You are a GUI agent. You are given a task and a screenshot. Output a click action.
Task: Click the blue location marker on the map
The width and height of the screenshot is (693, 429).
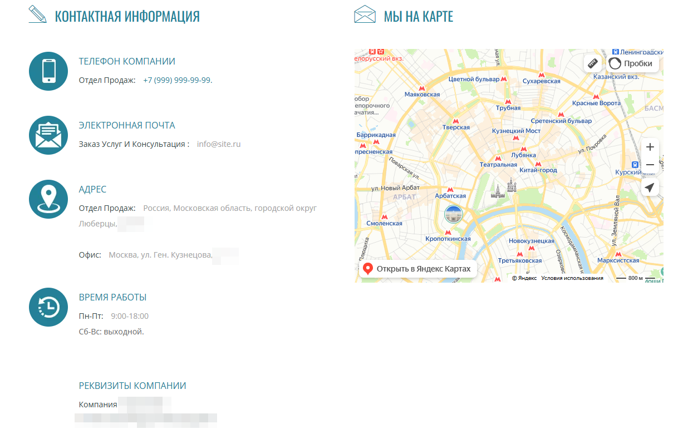[453, 214]
